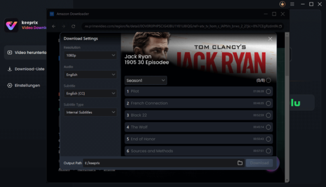This screenshot has height=187, width=326.
Task: Click the browser back arrow
Action: click(x=54, y=26)
